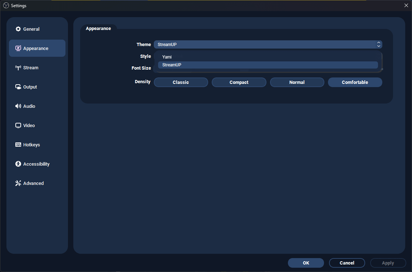Select Compact density

(x=239, y=82)
